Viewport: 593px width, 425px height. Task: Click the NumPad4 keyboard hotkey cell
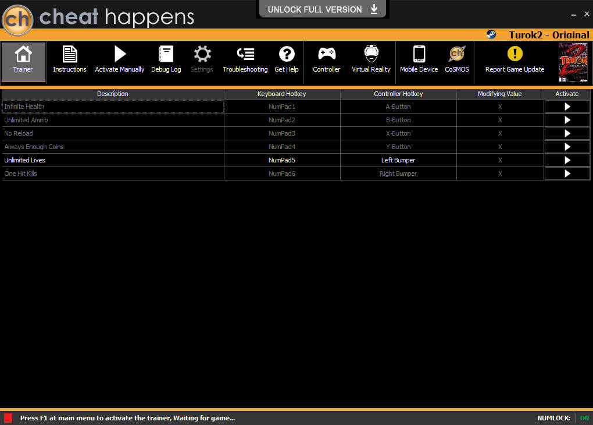click(x=282, y=147)
